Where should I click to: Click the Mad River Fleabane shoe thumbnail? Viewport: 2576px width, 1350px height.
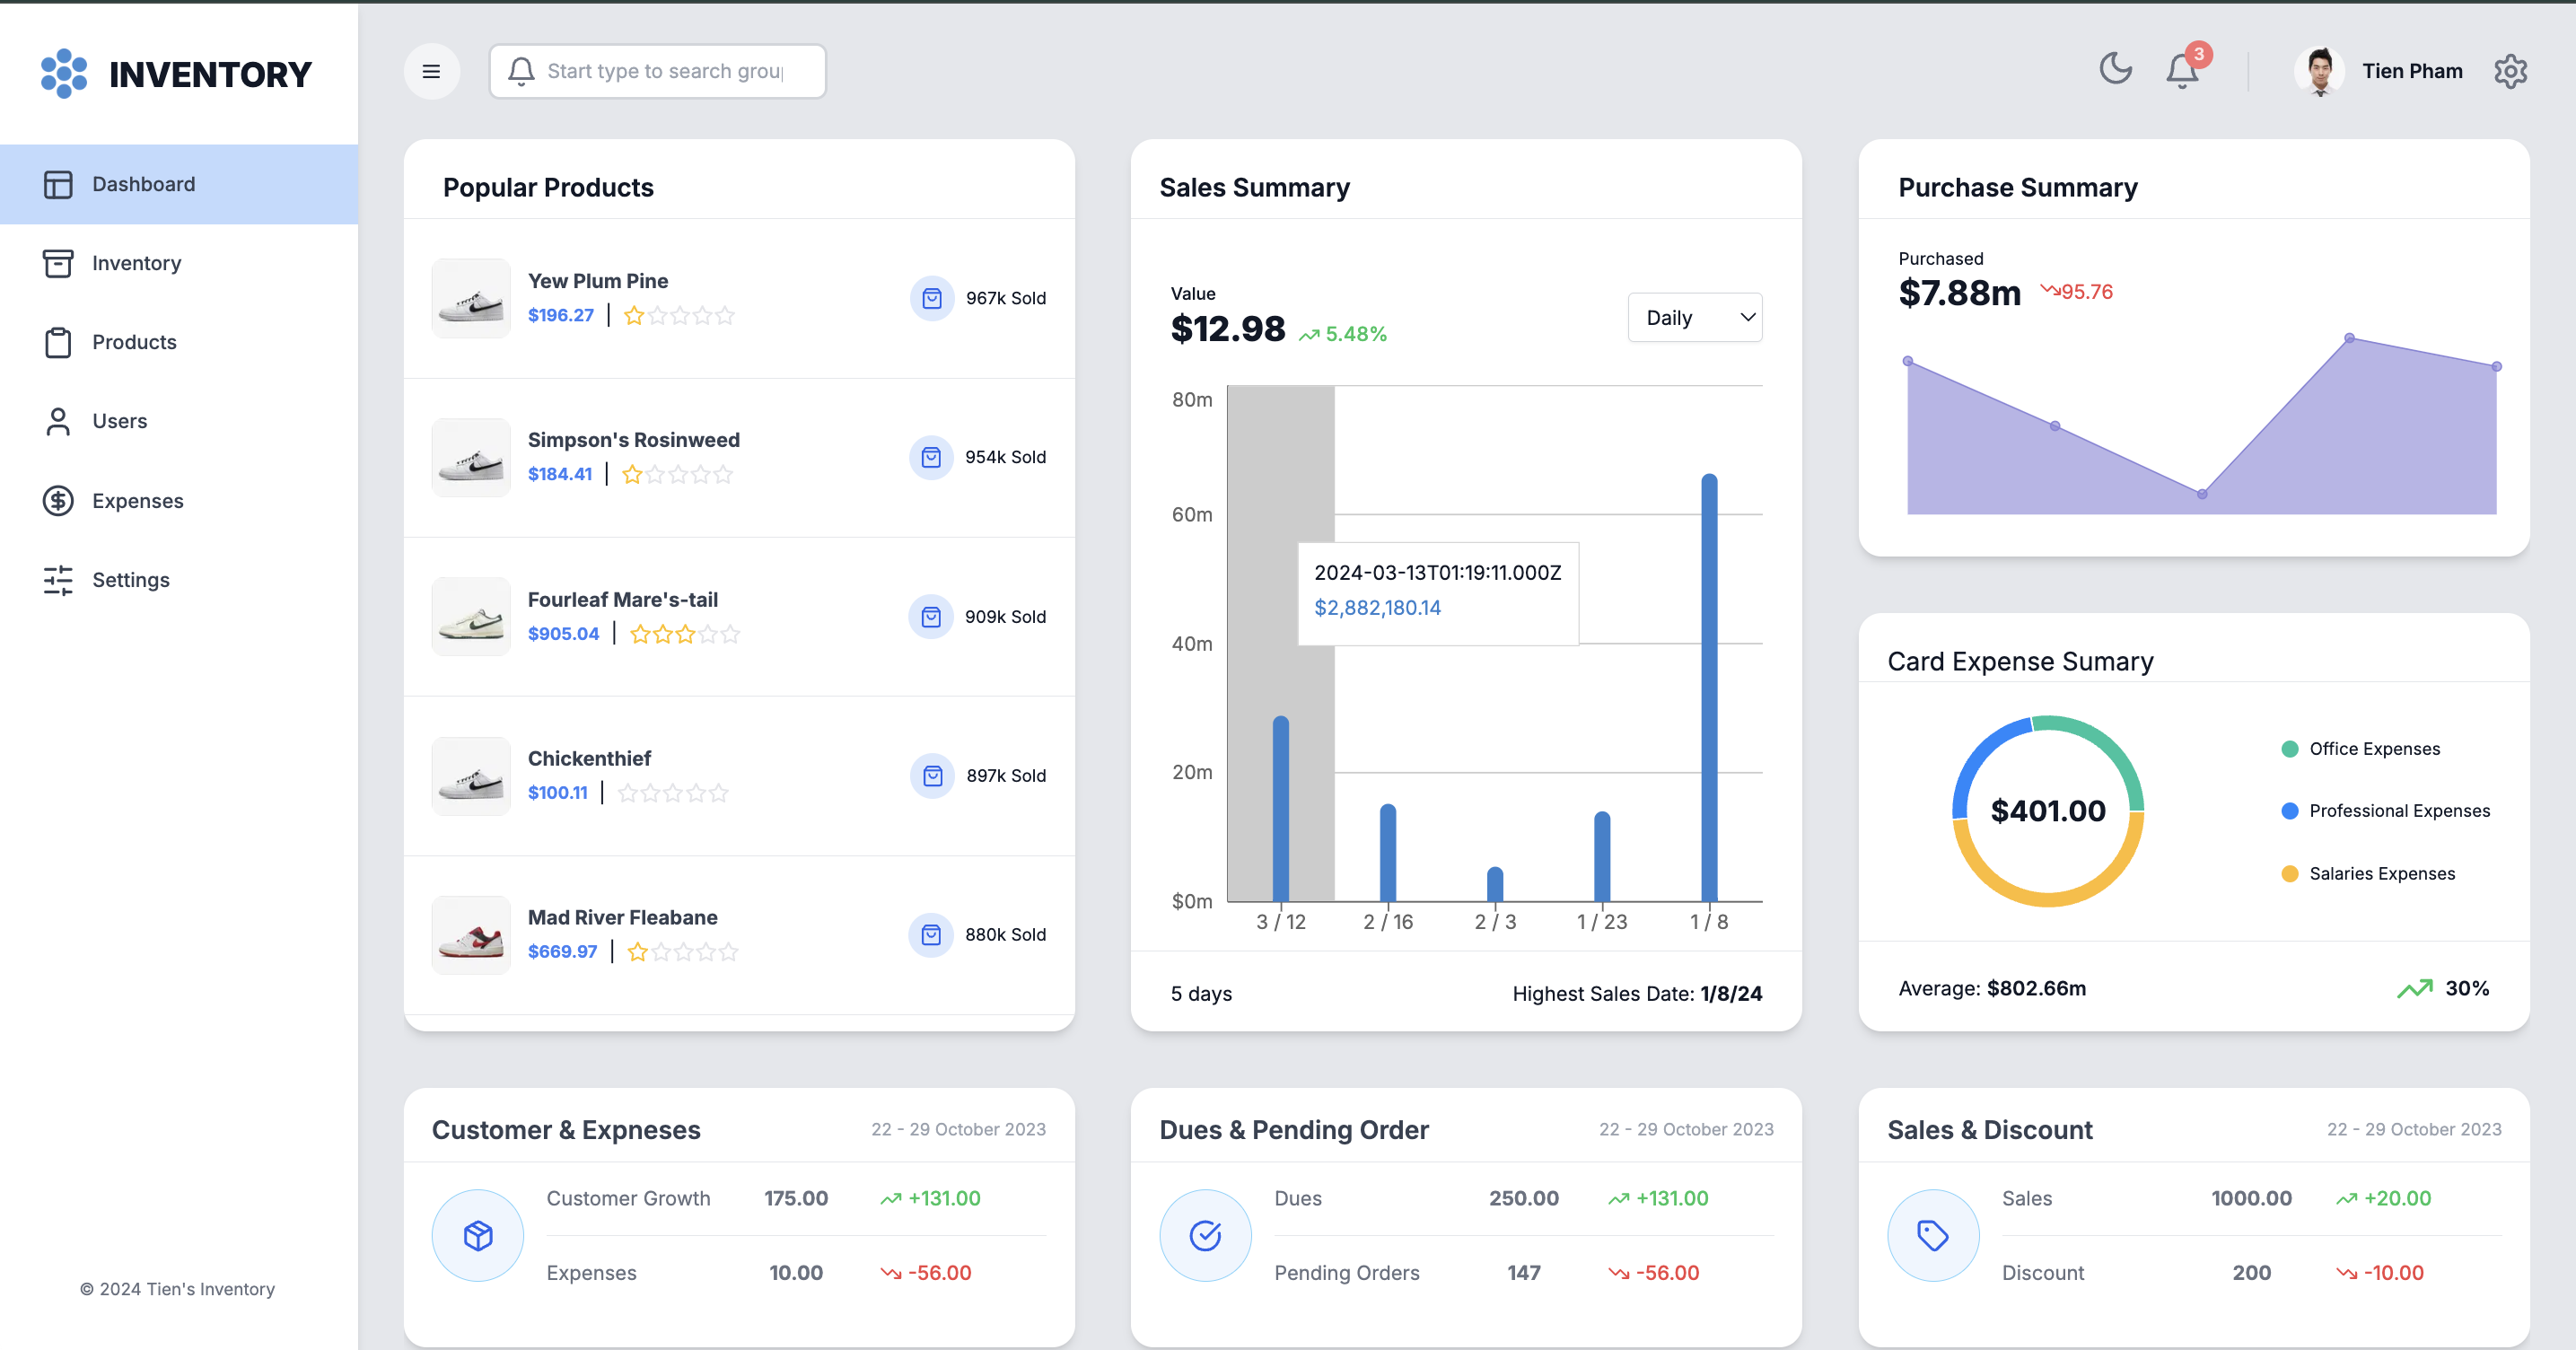click(471, 935)
